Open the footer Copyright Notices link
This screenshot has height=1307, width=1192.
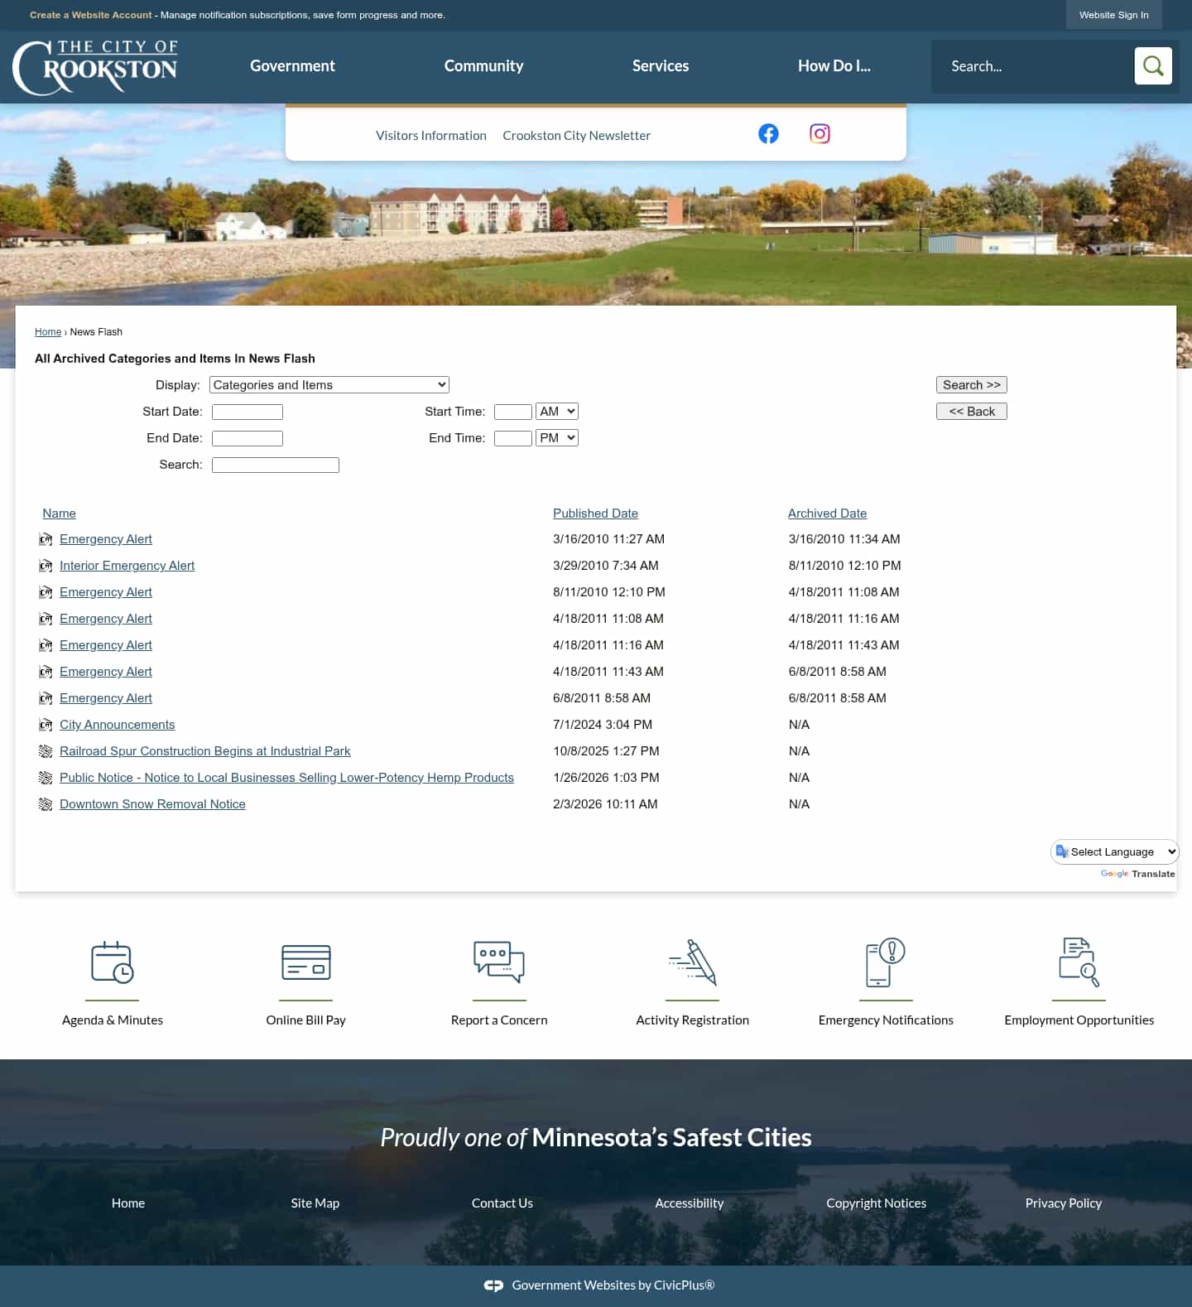[x=876, y=1203]
